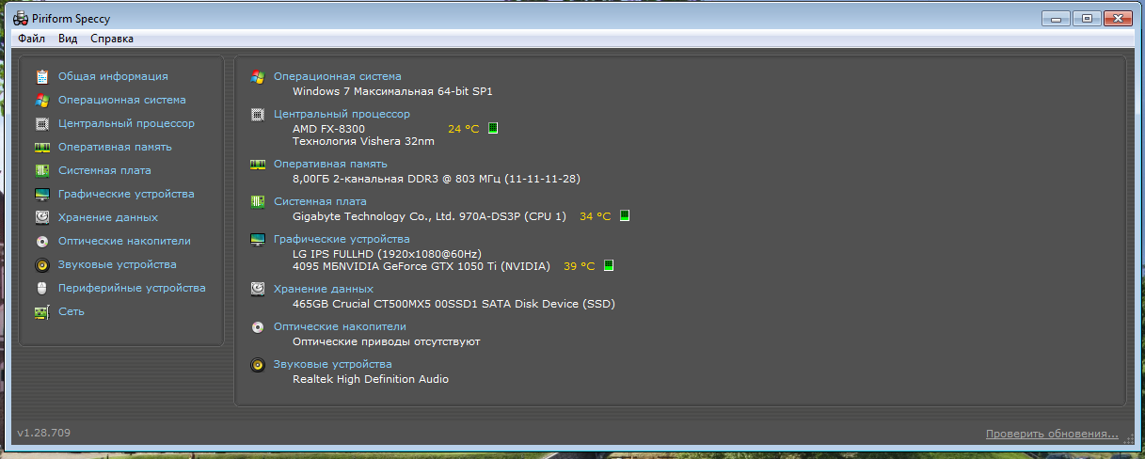Click the Speccy app icon in title bar

(20, 19)
